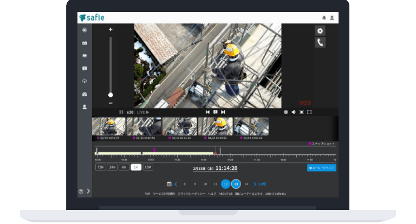Screen dimensions: 416x224
Task: Set the timeline range to 72H
Action: click(x=101, y=167)
